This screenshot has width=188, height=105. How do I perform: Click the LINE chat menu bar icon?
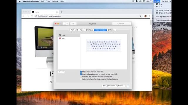tap(137, 1)
